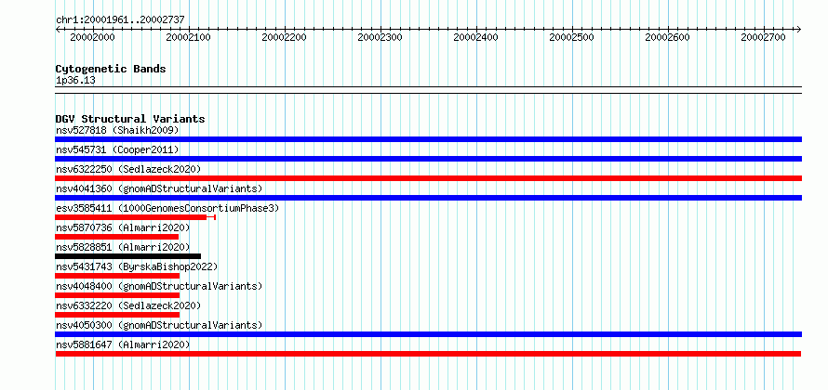Screen dimensions: 828x390
Task: Click the 1p36.13 cytogenetic band line
Action: click(x=429, y=90)
